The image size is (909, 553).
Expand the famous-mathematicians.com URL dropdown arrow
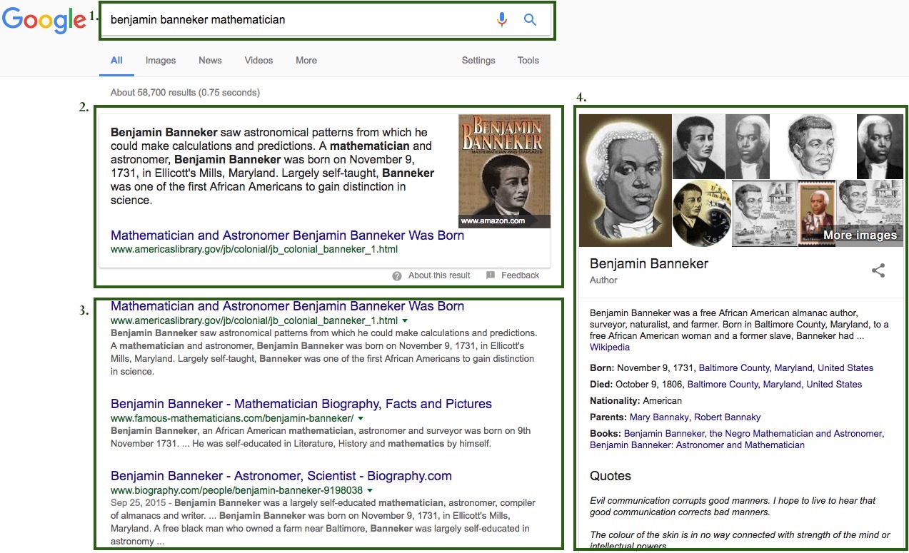[x=361, y=419]
